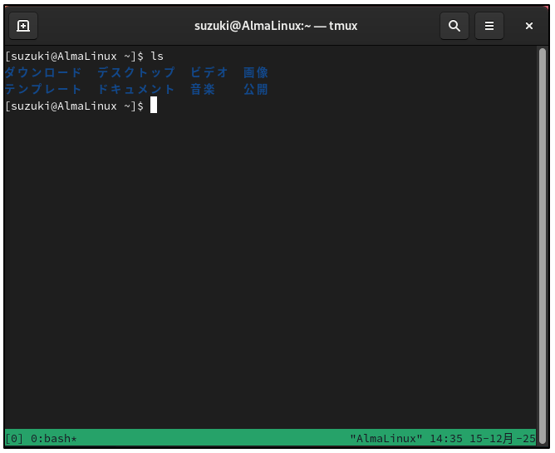Click the ls command text

tap(157, 57)
